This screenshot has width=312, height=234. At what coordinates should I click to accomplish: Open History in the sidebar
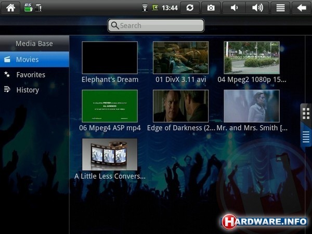click(35, 90)
